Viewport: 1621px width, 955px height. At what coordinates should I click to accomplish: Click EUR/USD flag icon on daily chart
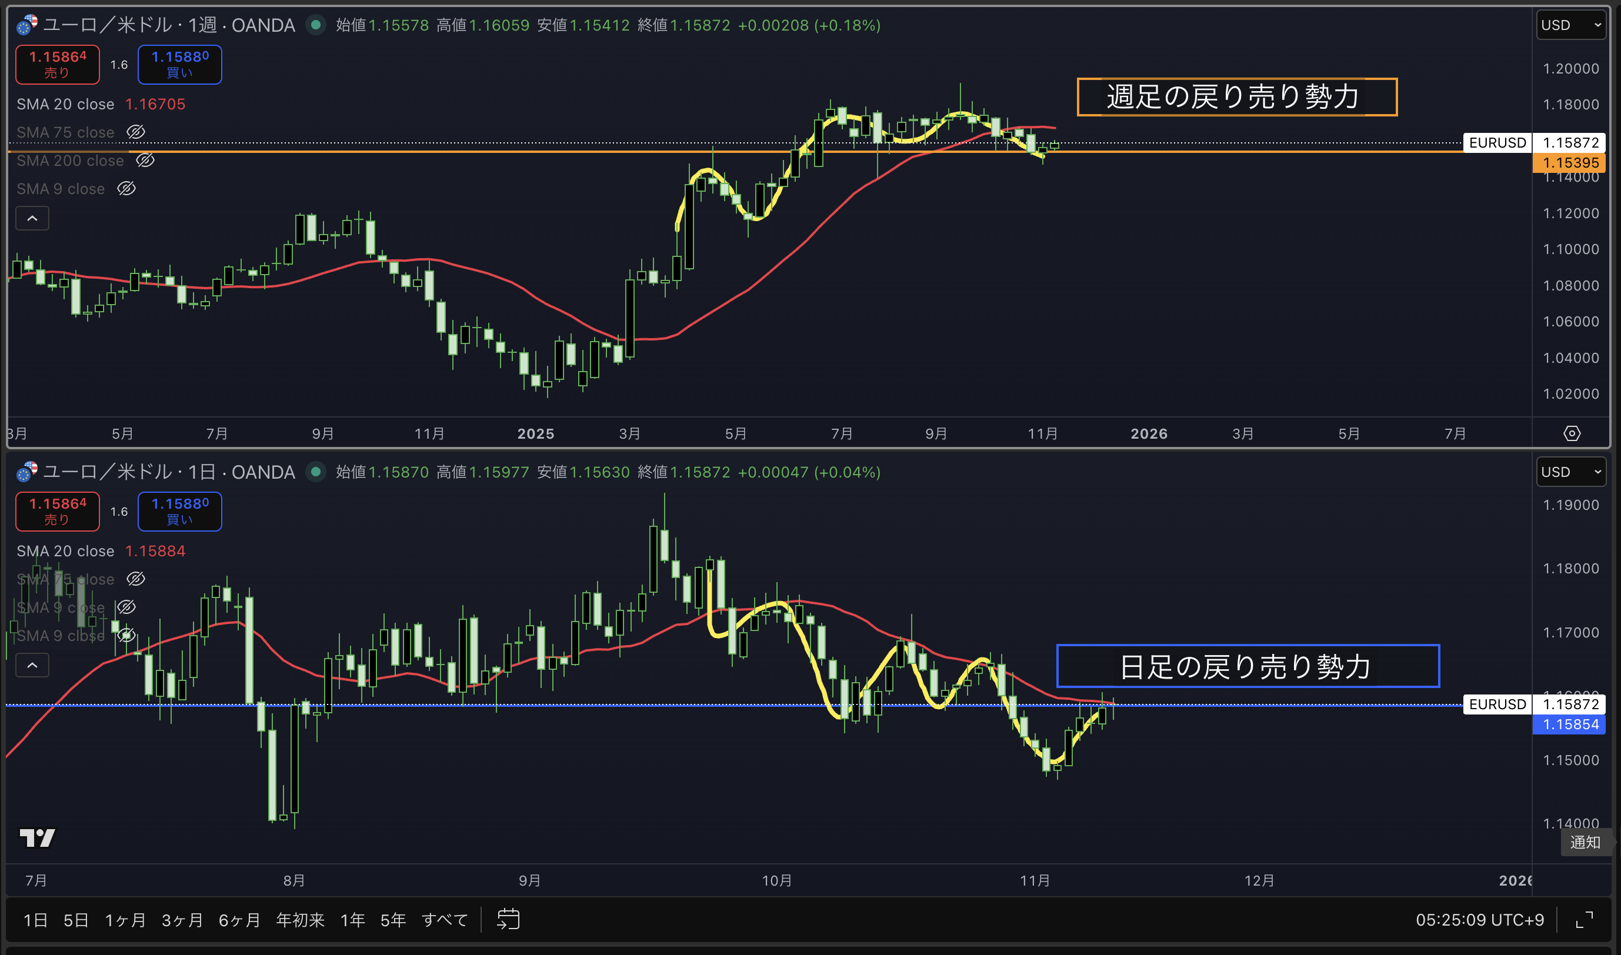(x=26, y=472)
